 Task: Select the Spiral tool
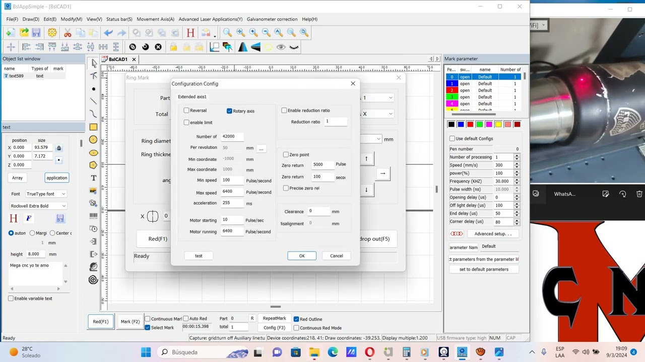click(x=93, y=280)
